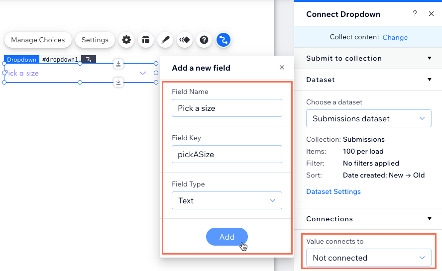The width and height of the screenshot is (442, 271).
Task: Open the dropdown gear settings icon
Action: [x=126, y=40]
